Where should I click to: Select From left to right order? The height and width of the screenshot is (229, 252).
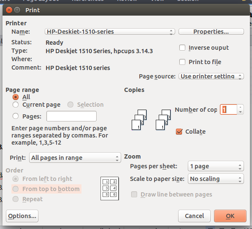[x=16, y=179]
